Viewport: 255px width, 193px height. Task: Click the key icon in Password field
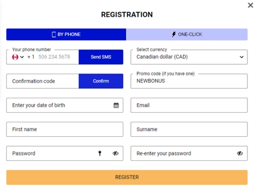tap(100, 153)
